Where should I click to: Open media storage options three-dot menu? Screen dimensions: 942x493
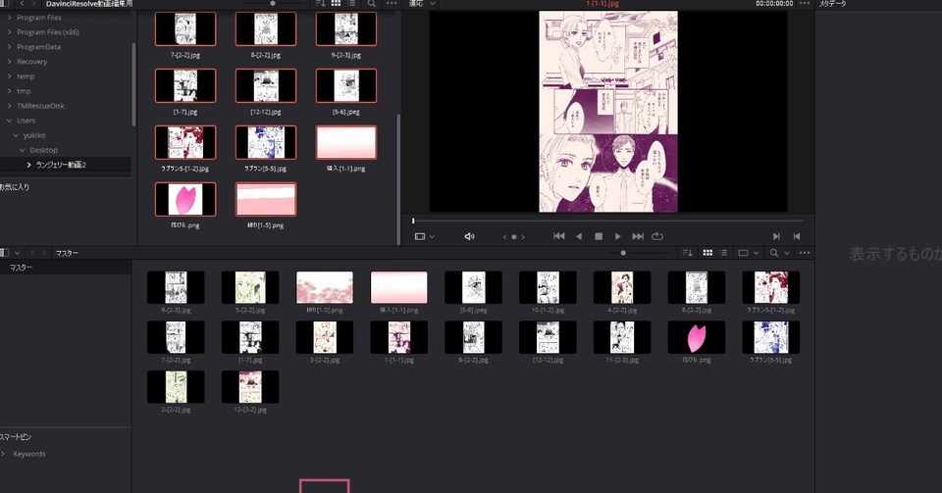coord(392,4)
